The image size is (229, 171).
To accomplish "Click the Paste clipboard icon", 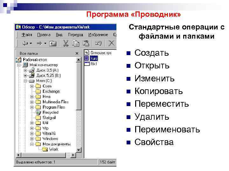I will click(86, 43).
